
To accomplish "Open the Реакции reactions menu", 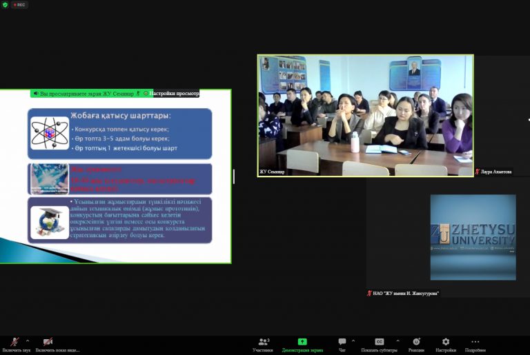I will (416, 343).
